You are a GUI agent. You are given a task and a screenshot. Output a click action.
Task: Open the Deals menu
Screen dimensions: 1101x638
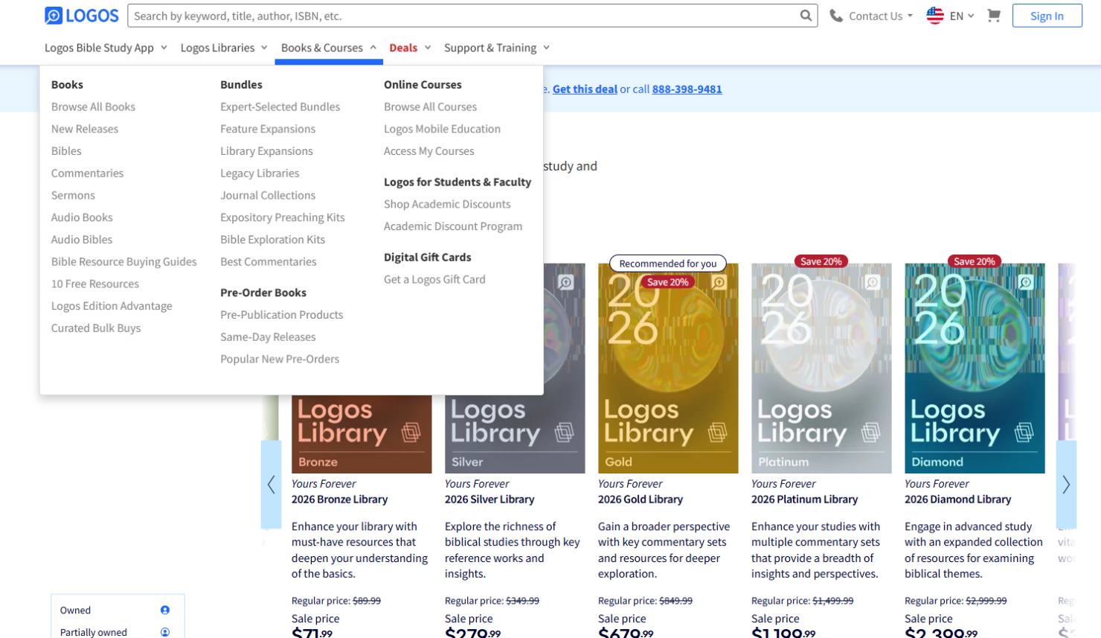tap(405, 47)
